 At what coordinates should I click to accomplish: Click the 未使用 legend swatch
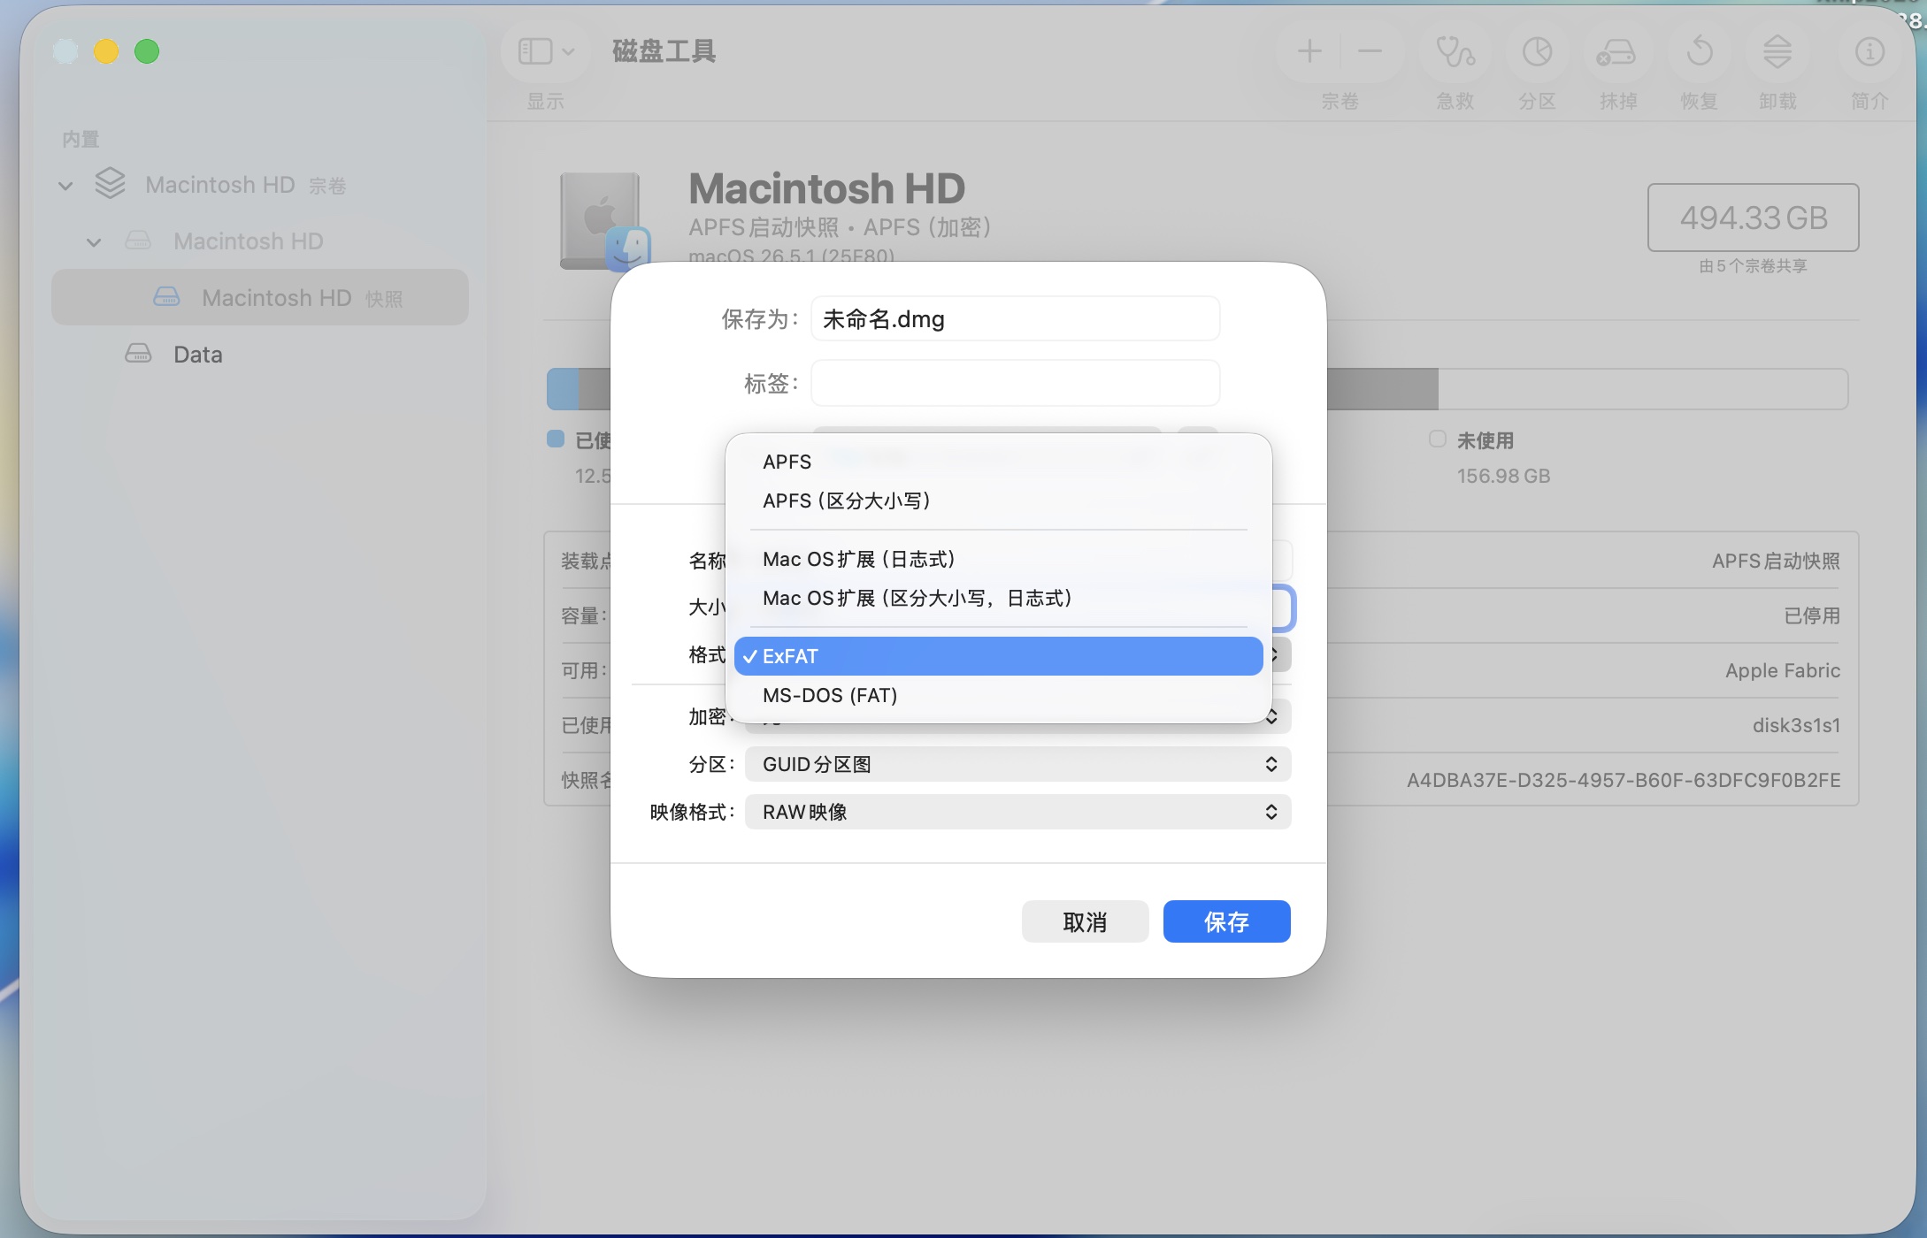(x=1438, y=439)
